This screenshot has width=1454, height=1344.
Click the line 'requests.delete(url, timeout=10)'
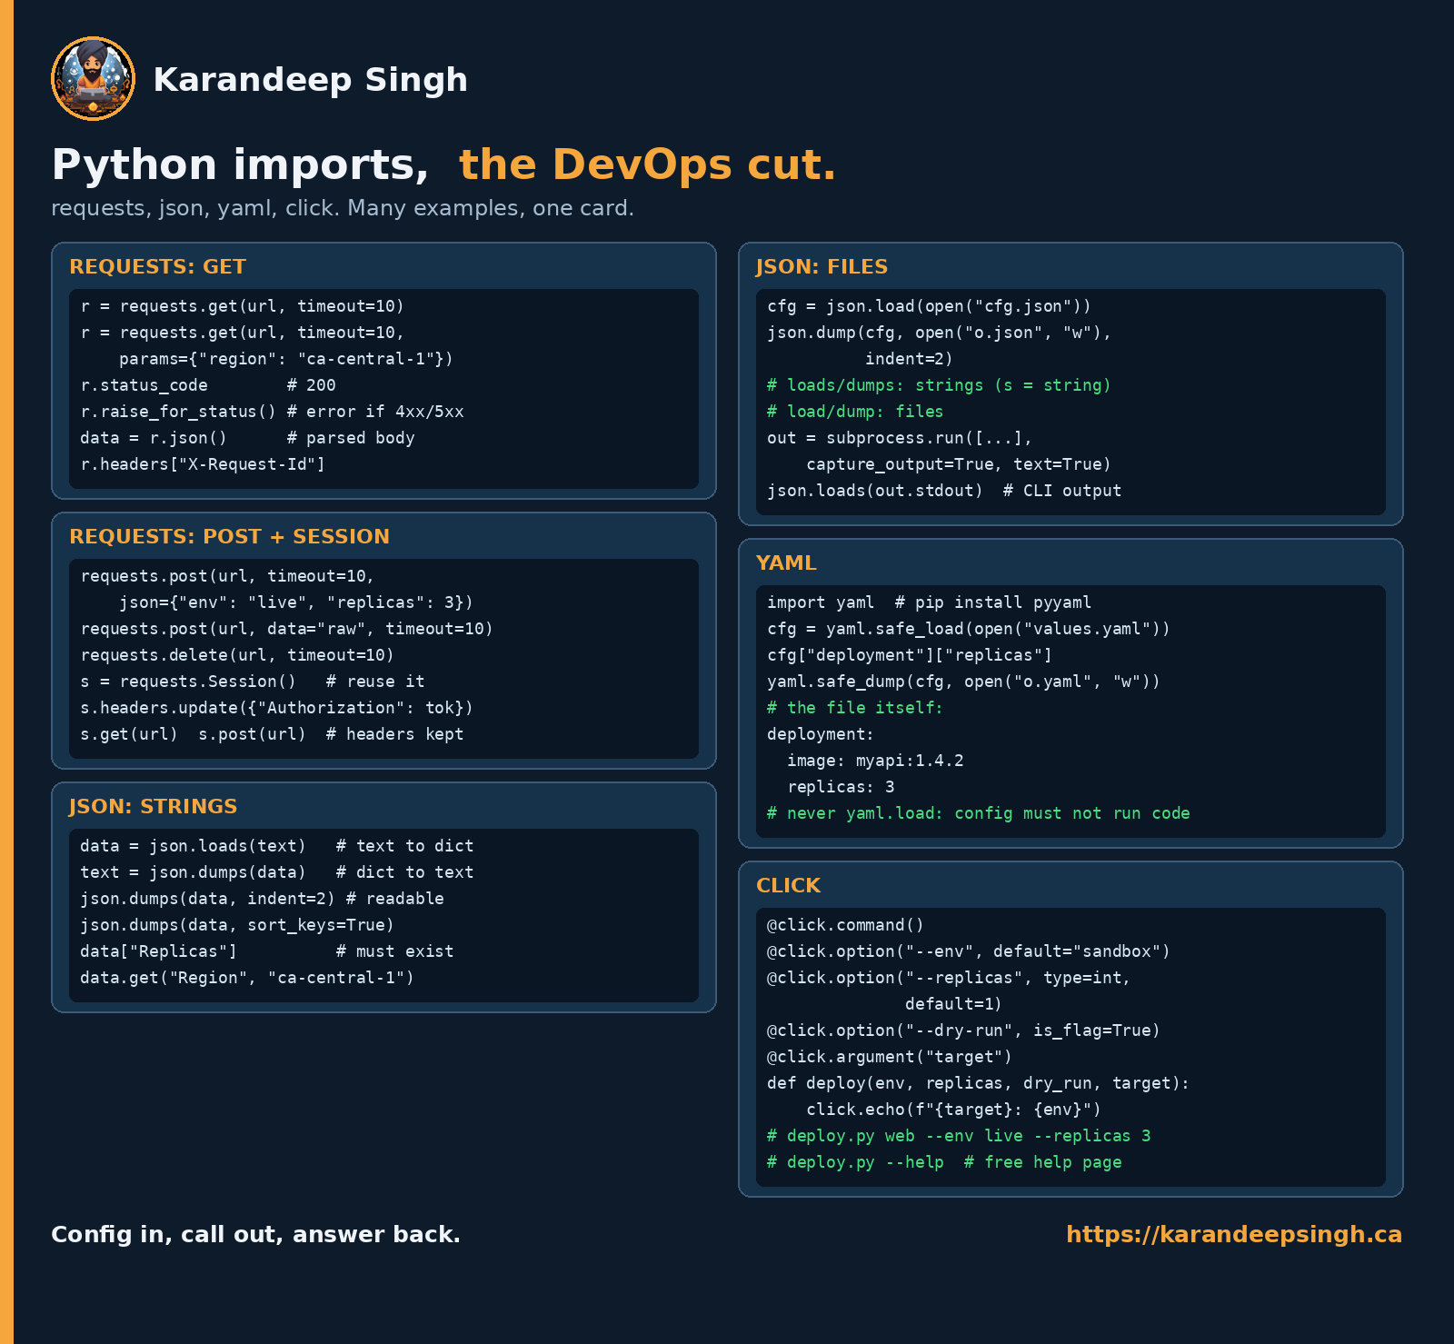[237, 655]
